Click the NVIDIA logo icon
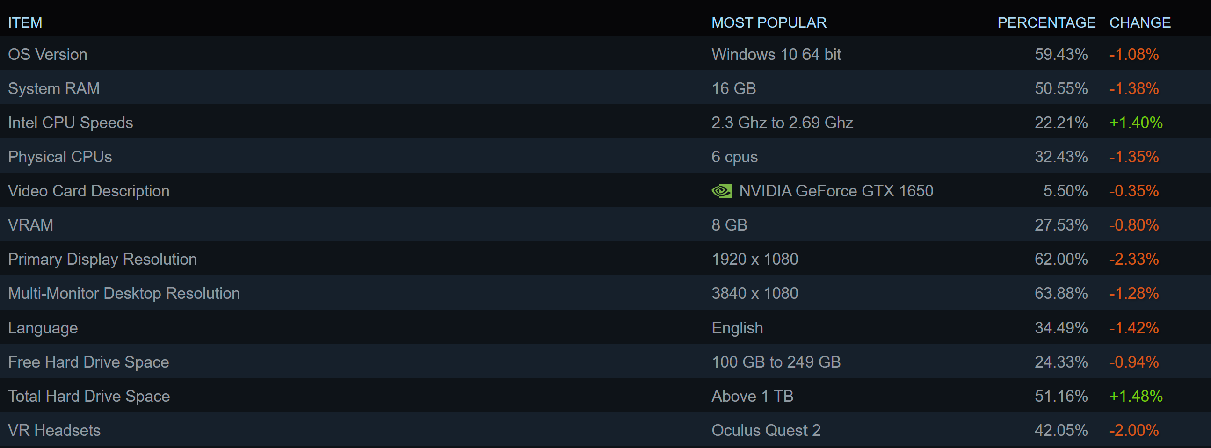Image resolution: width=1211 pixels, height=448 pixels. point(722,191)
